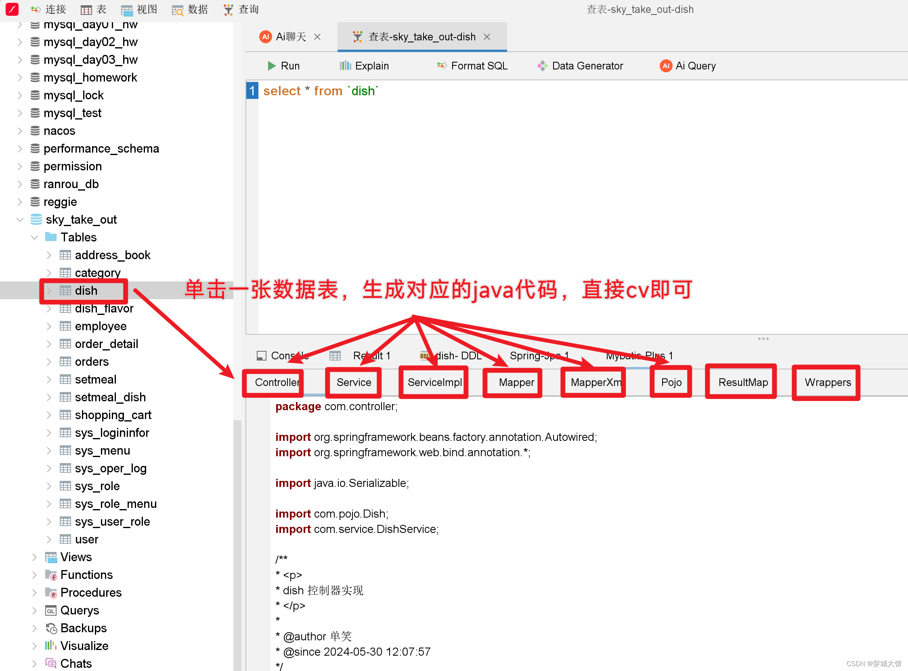Expand the Functions node in the sidebar
The height and width of the screenshot is (671, 908).
click(x=34, y=575)
